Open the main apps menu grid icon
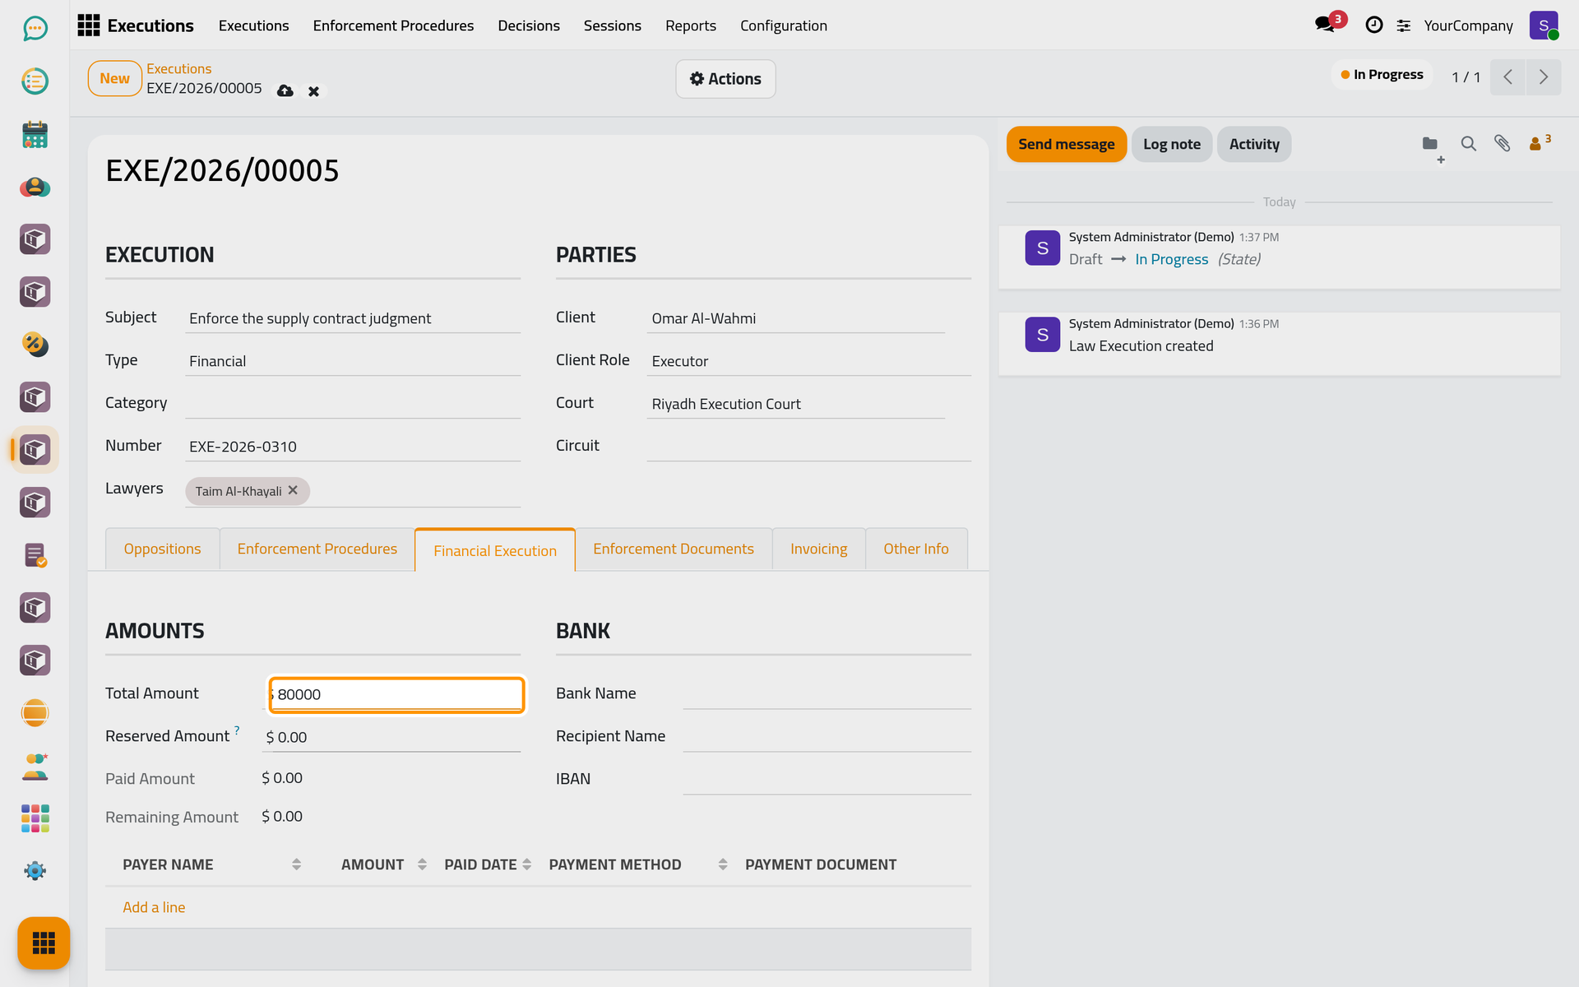Screen dimensions: 1579x987 pyautogui.click(x=88, y=25)
